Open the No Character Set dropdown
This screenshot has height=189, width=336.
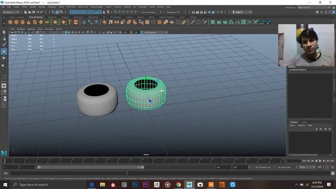click(262, 167)
